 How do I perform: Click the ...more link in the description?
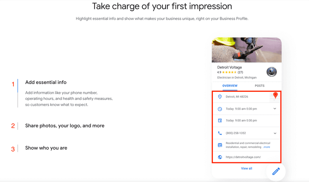click(266, 147)
